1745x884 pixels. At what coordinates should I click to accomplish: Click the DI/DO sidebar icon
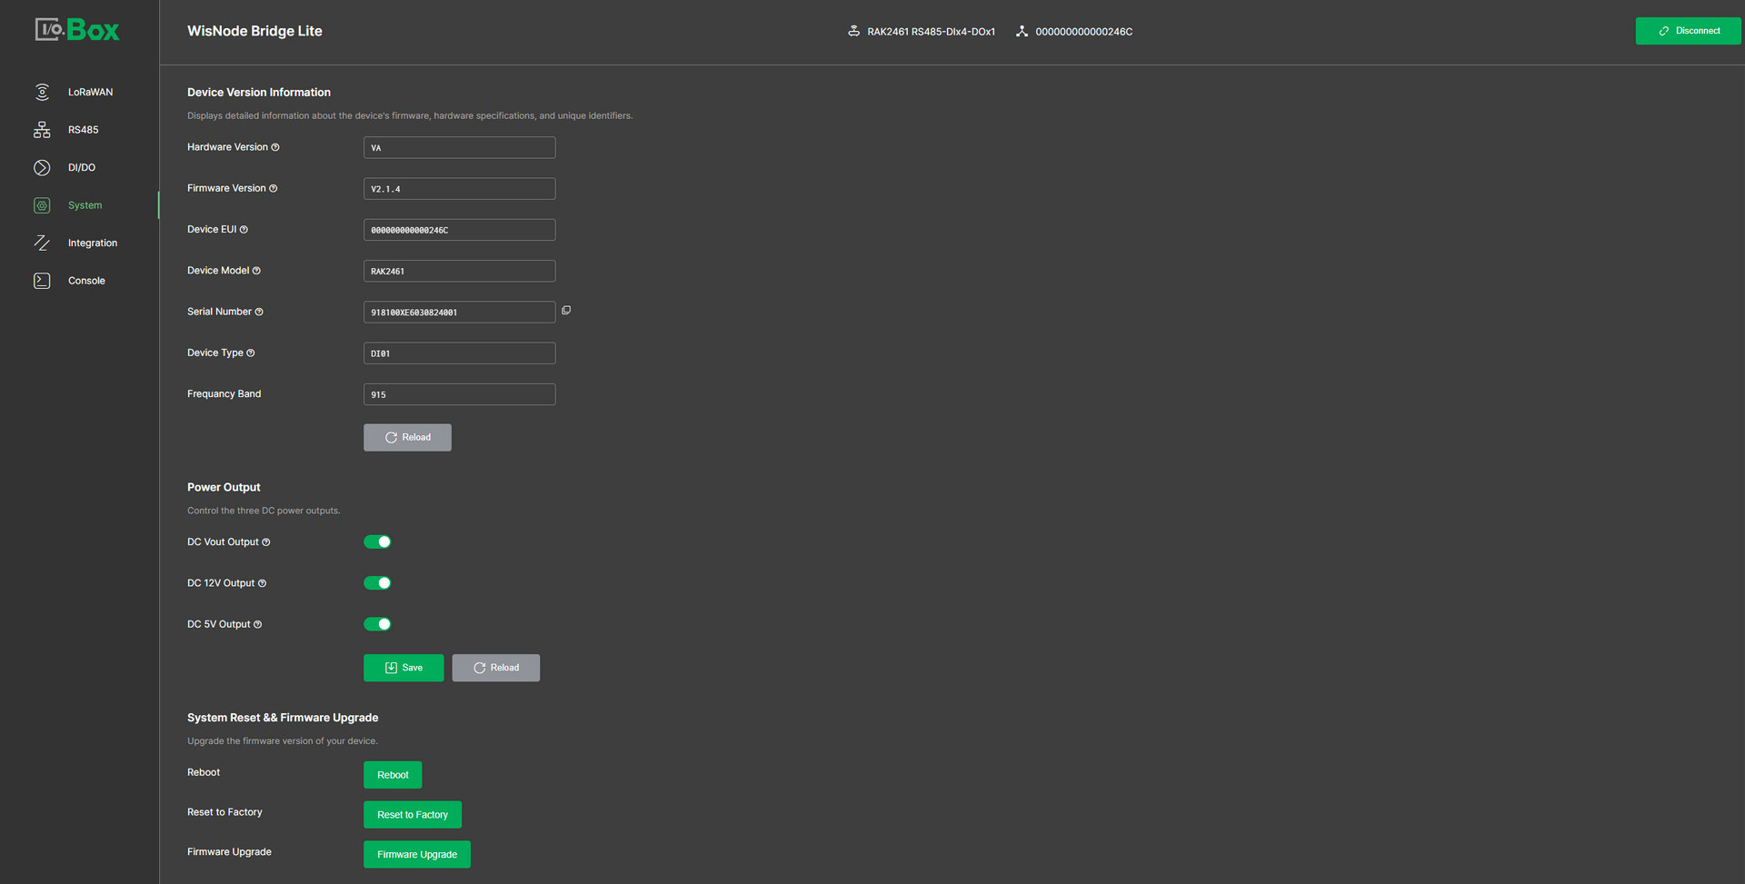(x=41, y=167)
